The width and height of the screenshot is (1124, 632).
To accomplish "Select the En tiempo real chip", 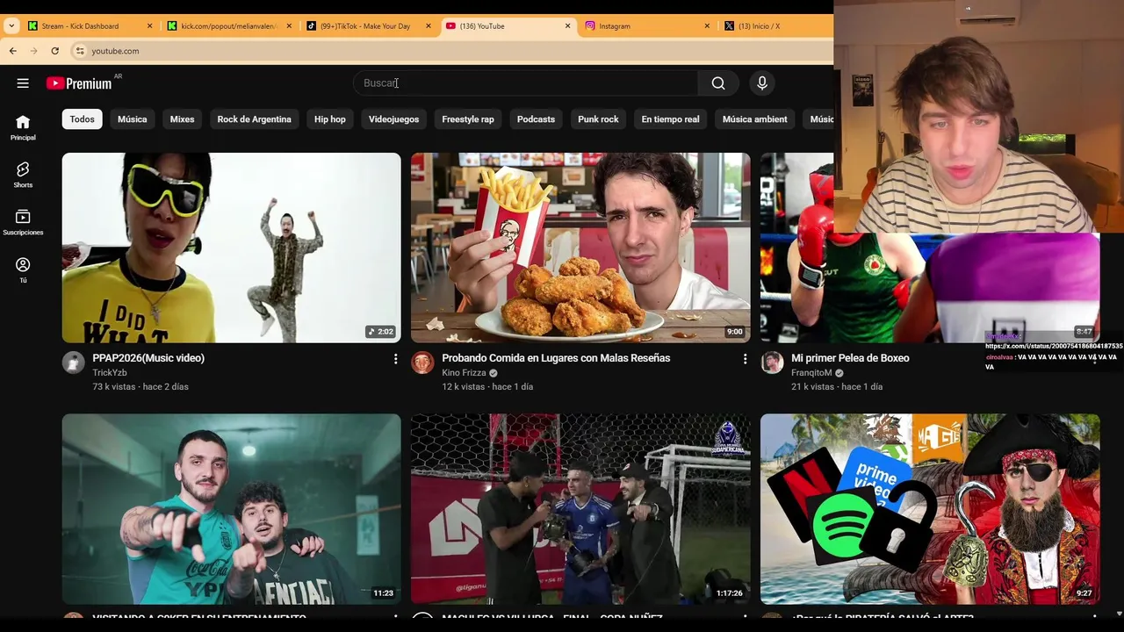I will pyautogui.click(x=670, y=119).
